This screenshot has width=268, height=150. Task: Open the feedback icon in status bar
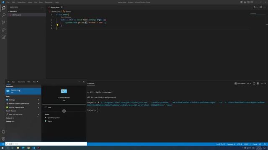(x=260, y=144)
